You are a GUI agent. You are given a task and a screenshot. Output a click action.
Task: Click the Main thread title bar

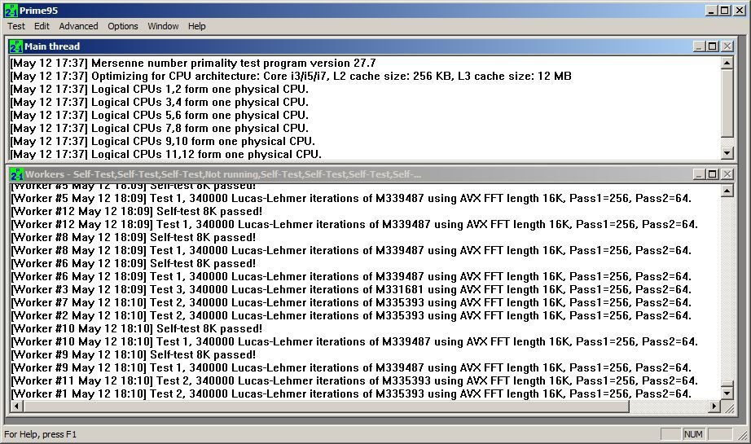tap(371, 46)
